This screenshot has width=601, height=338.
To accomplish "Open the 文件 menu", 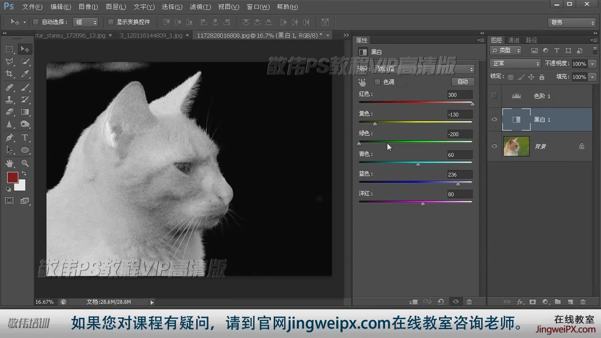I will tap(32, 7).
